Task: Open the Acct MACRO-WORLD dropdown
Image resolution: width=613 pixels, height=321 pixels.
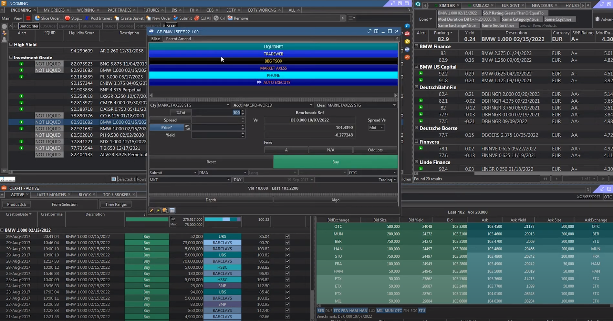Action: pyautogui.click(x=278, y=105)
